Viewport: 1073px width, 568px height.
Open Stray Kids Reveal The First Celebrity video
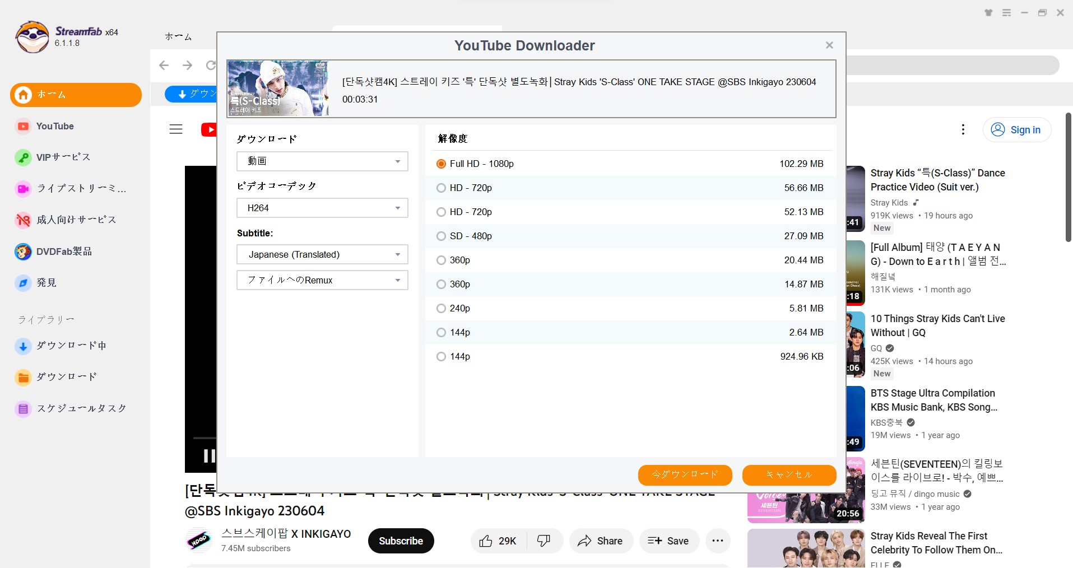pos(936,543)
